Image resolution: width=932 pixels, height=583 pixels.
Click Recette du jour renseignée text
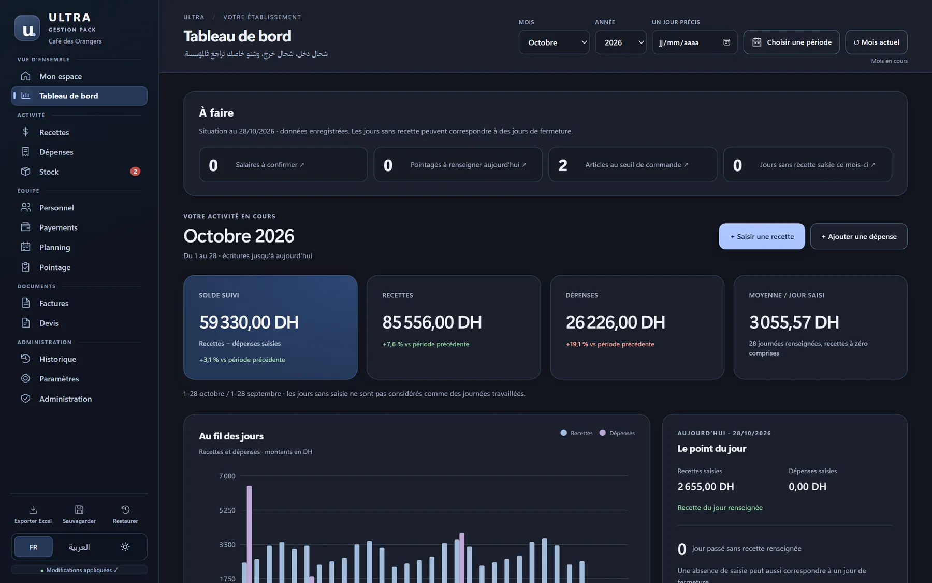coord(720,508)
